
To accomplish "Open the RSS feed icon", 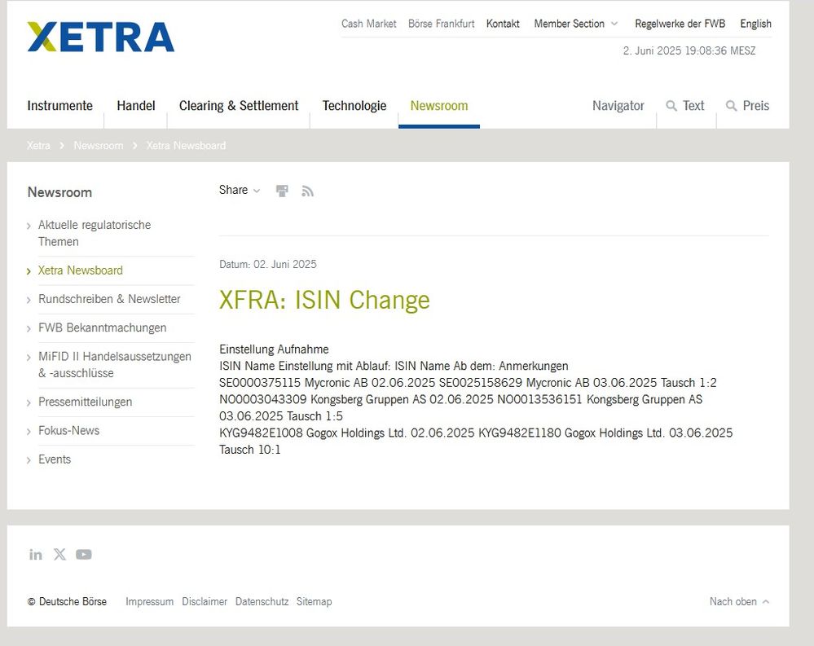I will tap(307, 190).
